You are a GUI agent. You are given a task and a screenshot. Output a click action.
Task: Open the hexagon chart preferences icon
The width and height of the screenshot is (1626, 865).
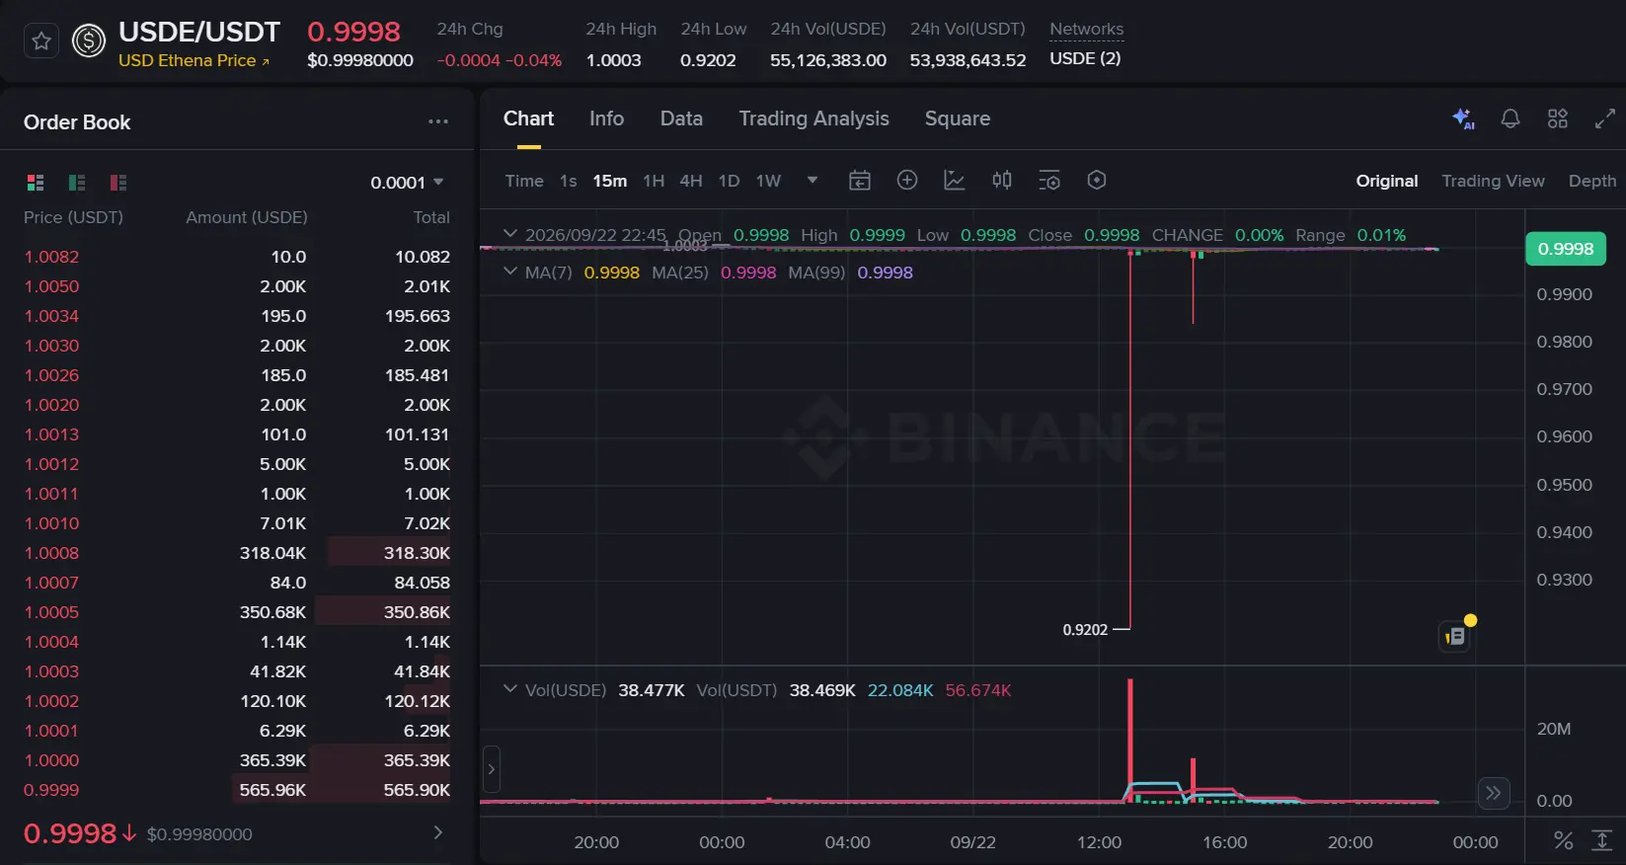point(1097,180)
